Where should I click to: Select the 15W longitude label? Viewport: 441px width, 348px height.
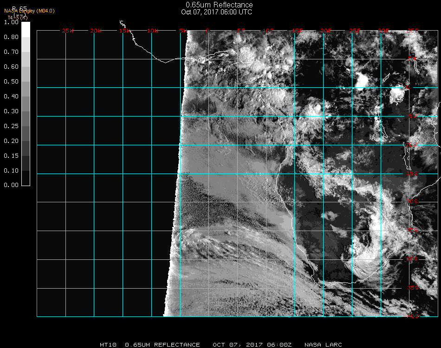click(x=124, y=31)
